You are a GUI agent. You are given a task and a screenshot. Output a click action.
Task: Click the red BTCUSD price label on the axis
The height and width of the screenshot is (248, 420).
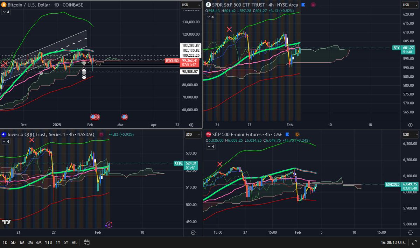(x=172, y=61)
